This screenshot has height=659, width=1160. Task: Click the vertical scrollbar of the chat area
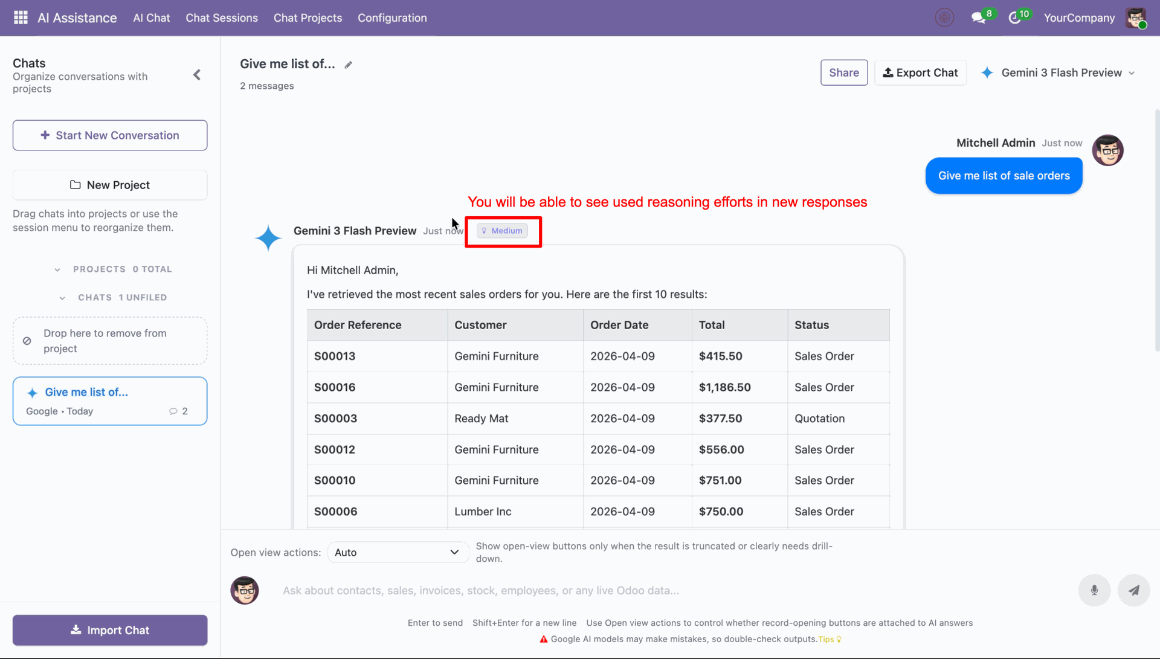click(x=1157, y=230)
